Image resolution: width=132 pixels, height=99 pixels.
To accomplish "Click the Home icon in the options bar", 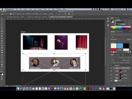I will pyautogui.click(x=2, y=14).
